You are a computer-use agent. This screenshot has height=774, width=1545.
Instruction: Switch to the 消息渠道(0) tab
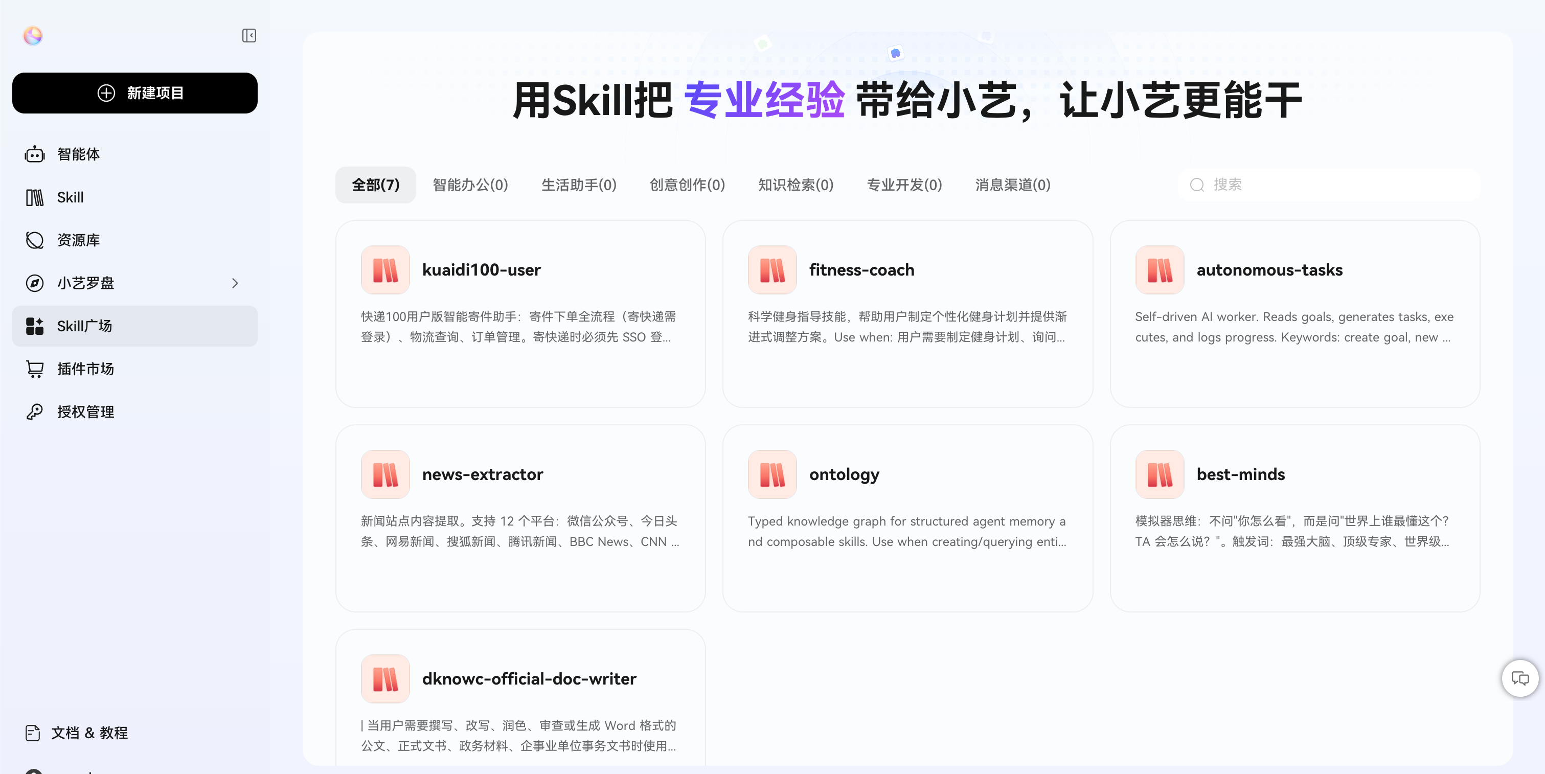click(1013, 185)
